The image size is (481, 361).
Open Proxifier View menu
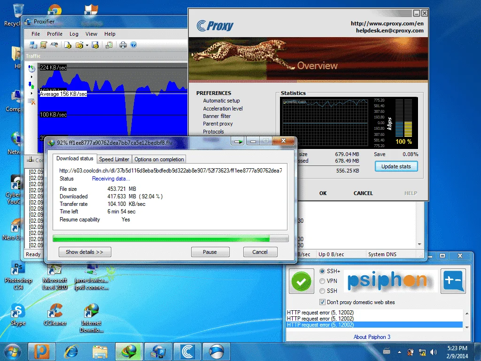91,34
